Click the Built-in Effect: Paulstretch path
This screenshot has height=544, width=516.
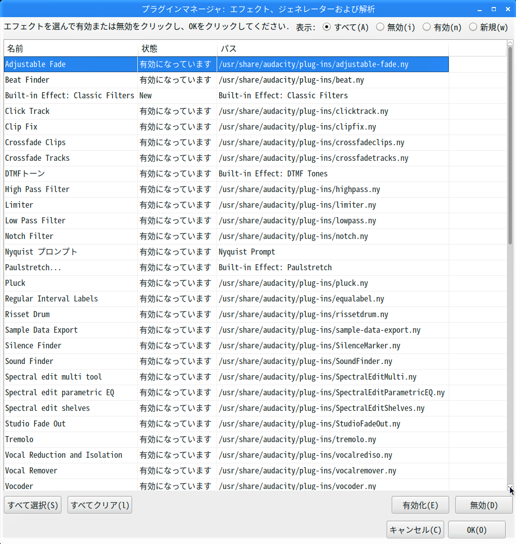(275, 267)
